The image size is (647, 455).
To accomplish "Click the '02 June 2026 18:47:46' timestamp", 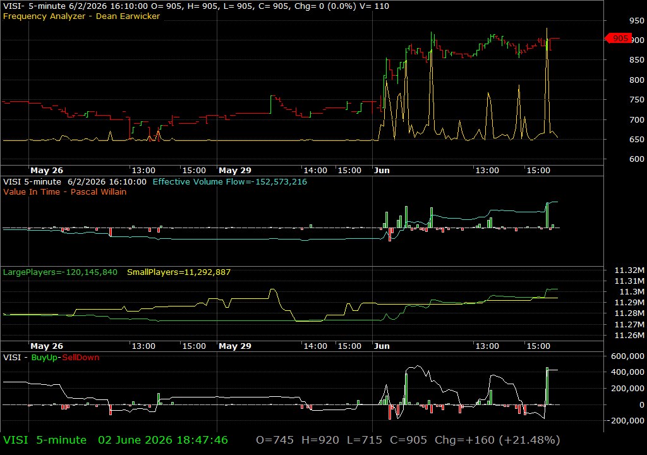I will click(163, 440).
